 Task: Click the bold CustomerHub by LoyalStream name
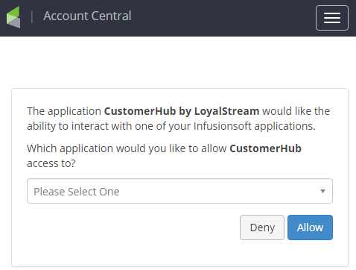point(182,111)
